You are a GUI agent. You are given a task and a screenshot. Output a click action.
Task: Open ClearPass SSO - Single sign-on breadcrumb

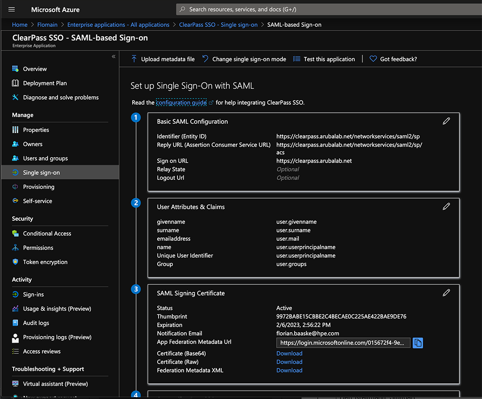tap(218, 24)
